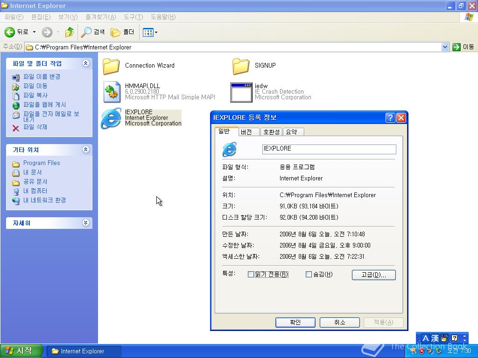Click the OK (확인) button
Screen dimensions: 478x358
pos(295,323)
